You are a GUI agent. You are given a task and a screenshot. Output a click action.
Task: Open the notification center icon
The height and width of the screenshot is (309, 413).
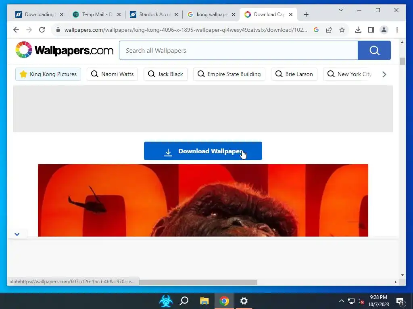pos(400,301)
